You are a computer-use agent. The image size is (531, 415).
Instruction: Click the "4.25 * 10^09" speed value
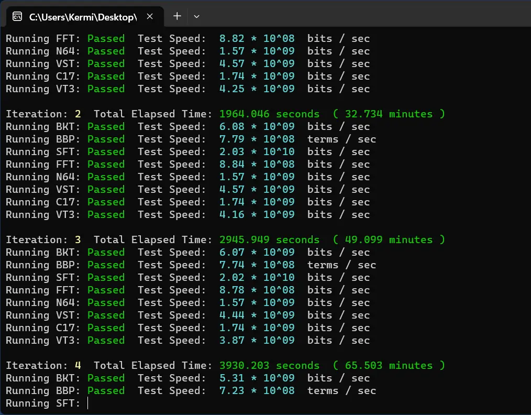[x=257, y=89]
